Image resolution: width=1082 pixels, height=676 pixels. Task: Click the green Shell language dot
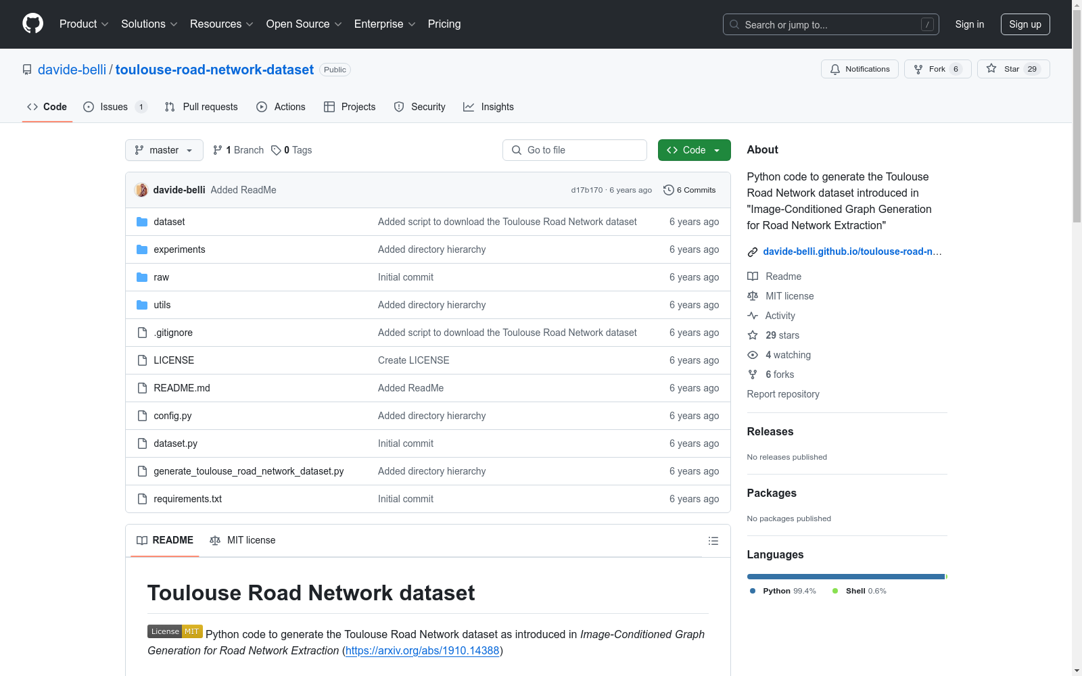[x=835, y=591]
